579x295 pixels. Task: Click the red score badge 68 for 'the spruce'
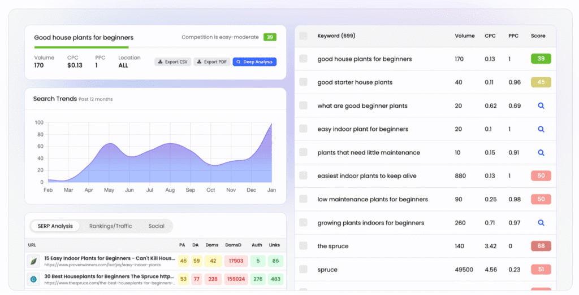541,246
